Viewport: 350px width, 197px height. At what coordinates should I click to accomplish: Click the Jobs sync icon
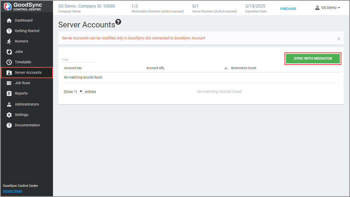(x=9, y=52)
